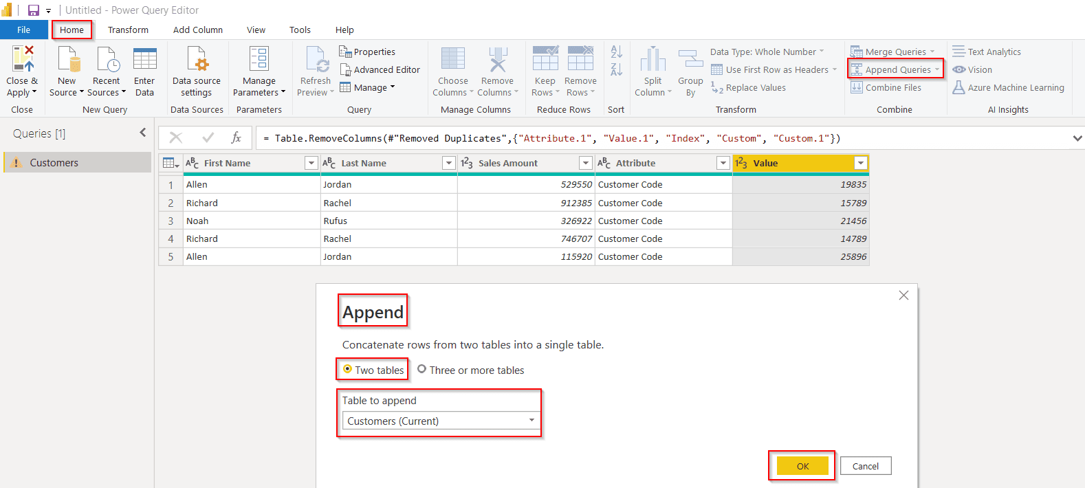Select the Value column header
This screenshot has width=1085, height=488.
point(801,163)
